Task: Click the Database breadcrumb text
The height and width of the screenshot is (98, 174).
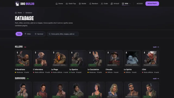Action: coord(29,13)
